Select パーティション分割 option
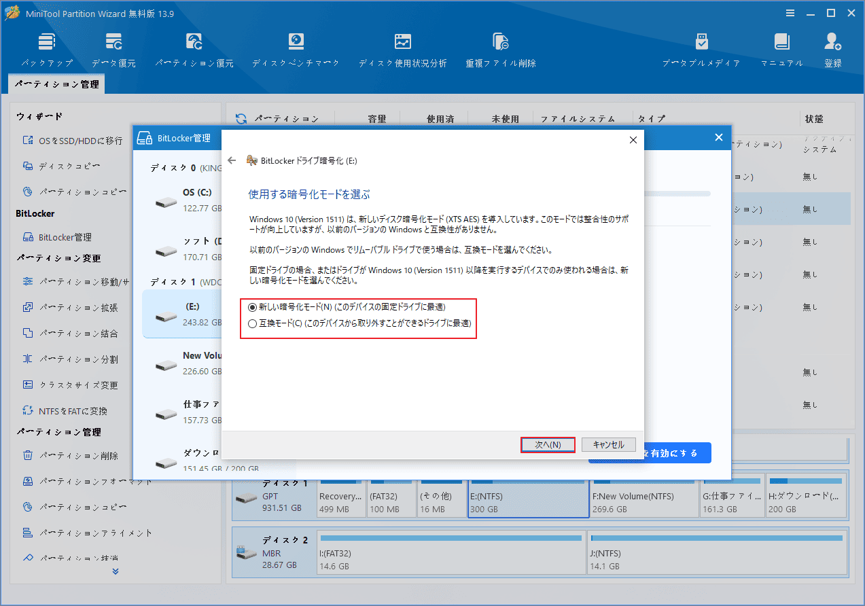 [x=71, y=359]
